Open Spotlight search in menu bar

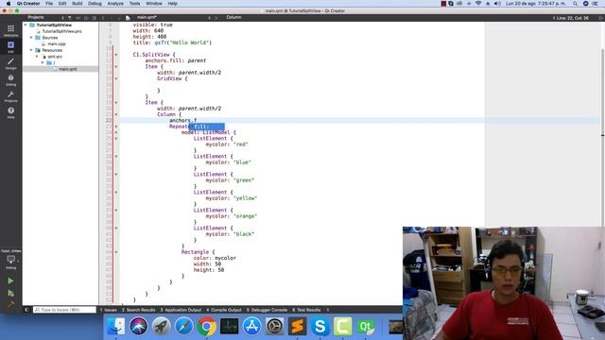575,4
